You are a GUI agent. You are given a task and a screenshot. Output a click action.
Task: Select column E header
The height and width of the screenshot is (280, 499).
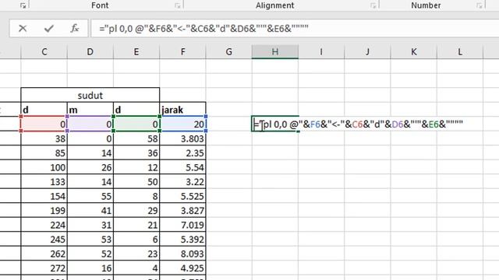tap(136, 52)
